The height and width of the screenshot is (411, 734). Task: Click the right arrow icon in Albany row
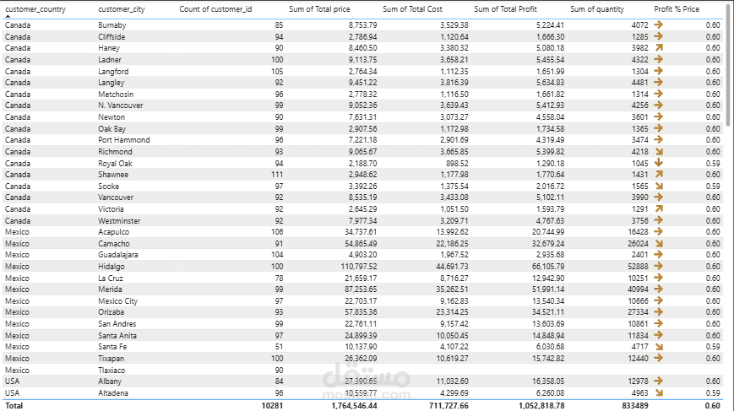(x=659, y=381)
